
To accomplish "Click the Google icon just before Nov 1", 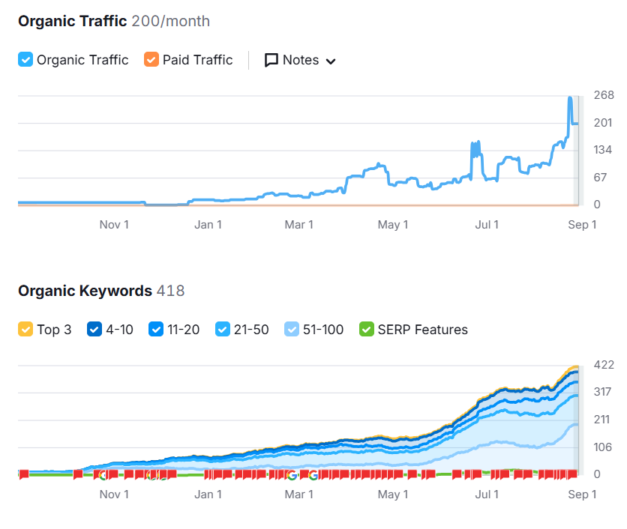I will (103, 475).
